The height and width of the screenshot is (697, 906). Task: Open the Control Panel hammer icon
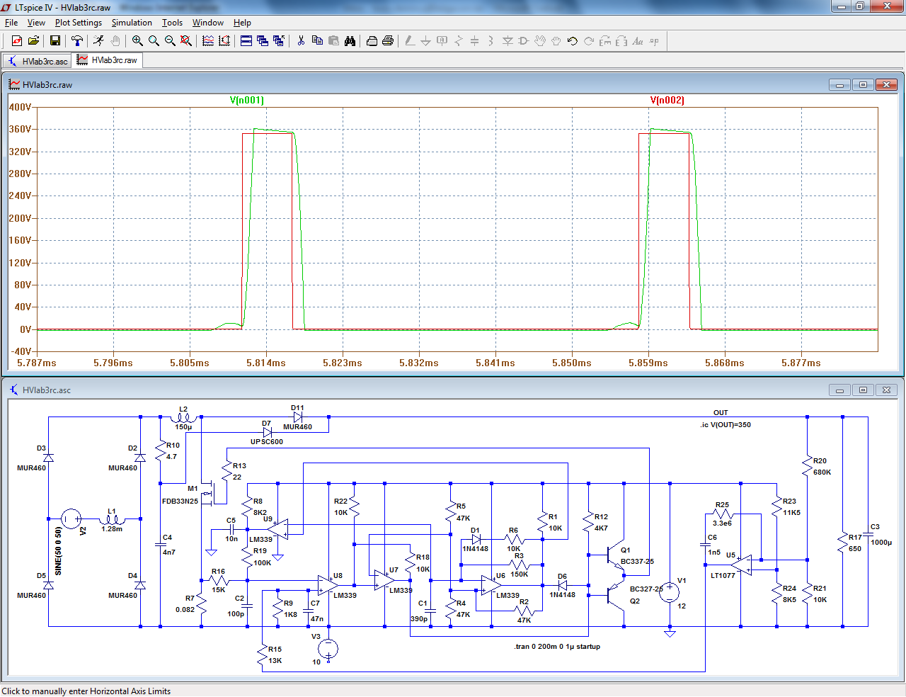(x=77, y=41)
